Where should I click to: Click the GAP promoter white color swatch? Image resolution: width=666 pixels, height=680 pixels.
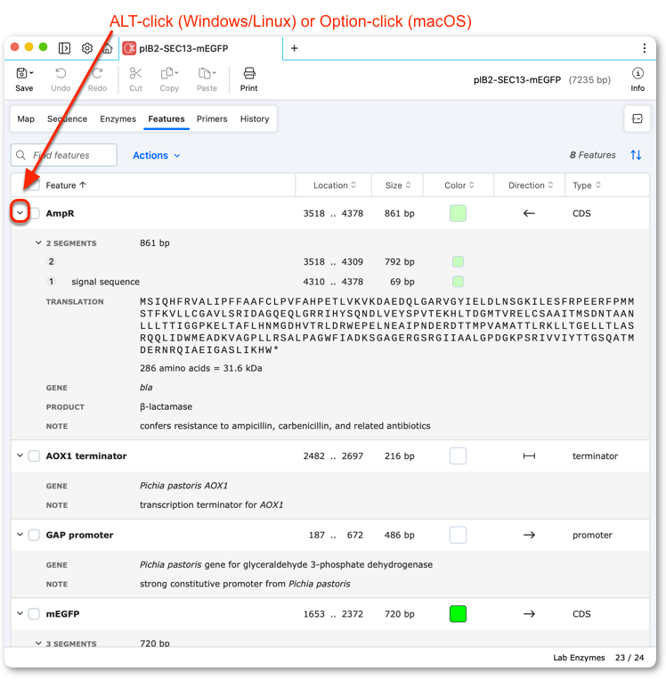click(458, 535)
